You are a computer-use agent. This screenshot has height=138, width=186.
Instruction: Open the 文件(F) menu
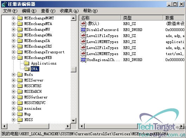pyautogui.click(x=10, y=11)
